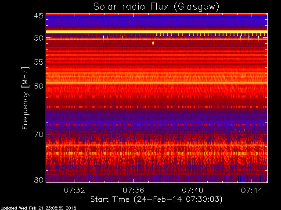
Task: Click the bright yellow burst near 51 MHz
Action: tap(153, 43)
